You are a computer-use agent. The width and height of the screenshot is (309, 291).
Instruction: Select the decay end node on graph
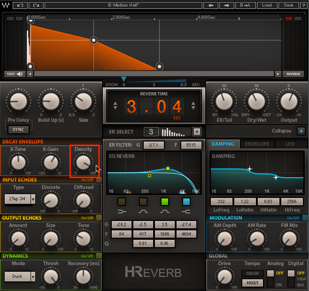[159, 66]
